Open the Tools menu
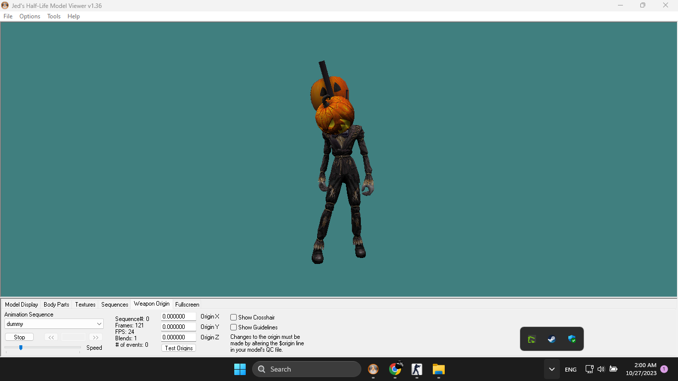678x381 pixels. 54,16
